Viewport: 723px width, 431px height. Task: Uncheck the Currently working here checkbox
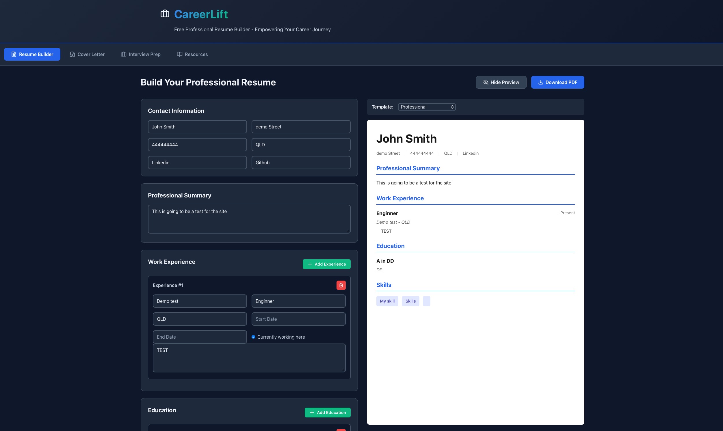pyautogui.click(x=253, y=337)
